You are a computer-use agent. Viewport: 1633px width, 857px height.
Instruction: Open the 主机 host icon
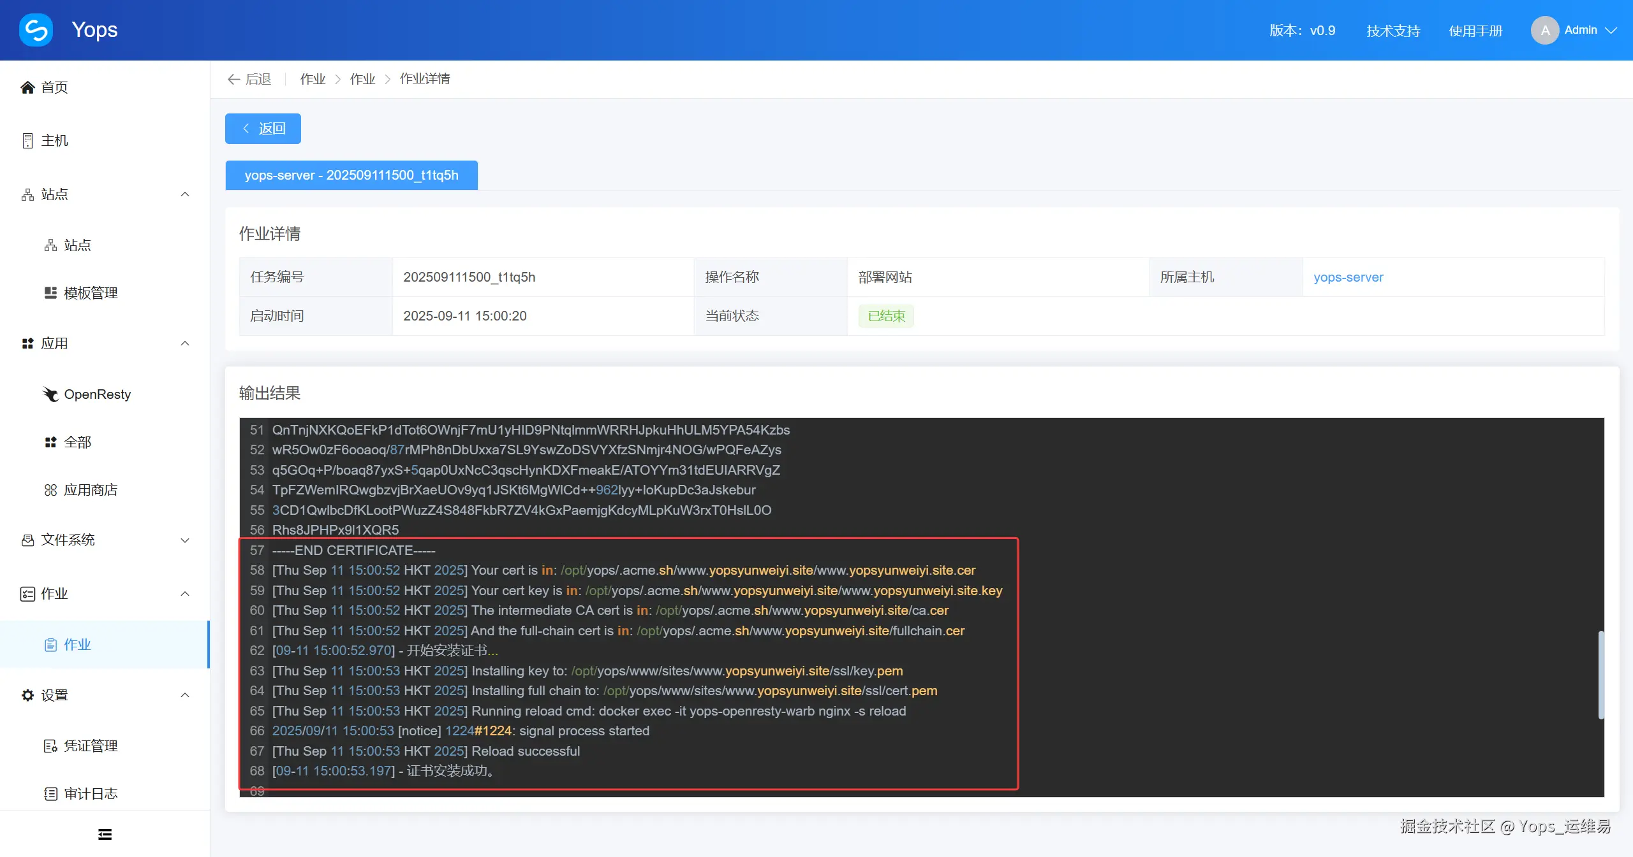coord(27,141)
